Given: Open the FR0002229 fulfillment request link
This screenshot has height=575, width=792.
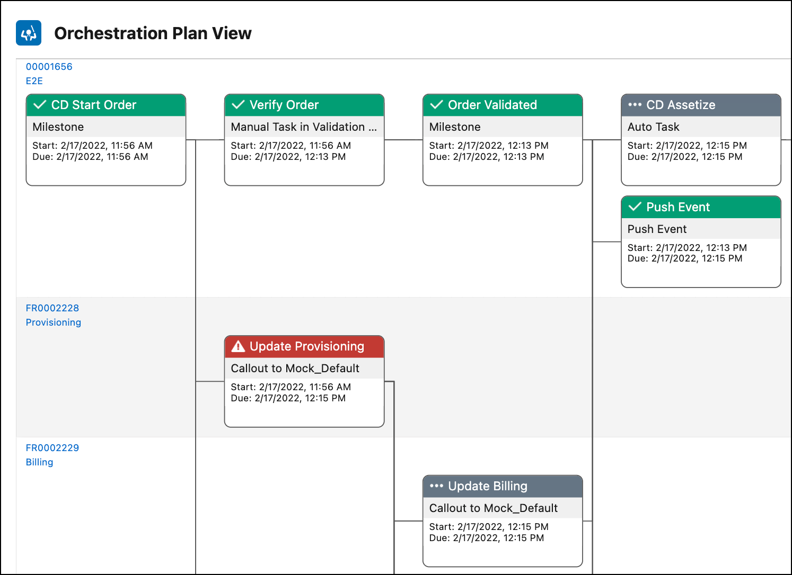Looking at the screenshot, I should pos(52,447).
